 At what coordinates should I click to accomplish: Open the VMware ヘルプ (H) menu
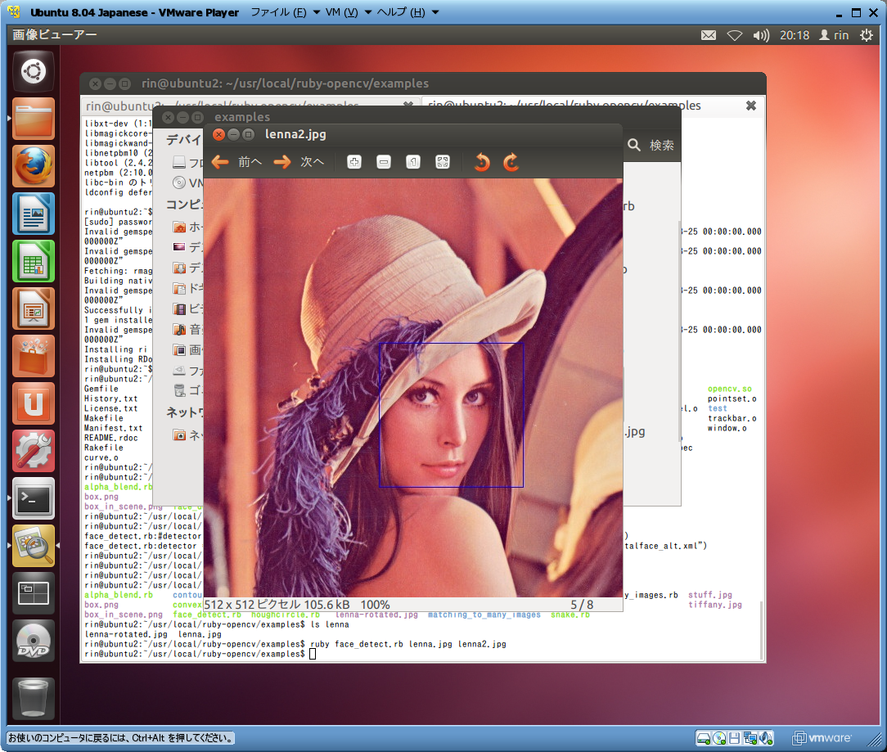click(x=400, y=12)
